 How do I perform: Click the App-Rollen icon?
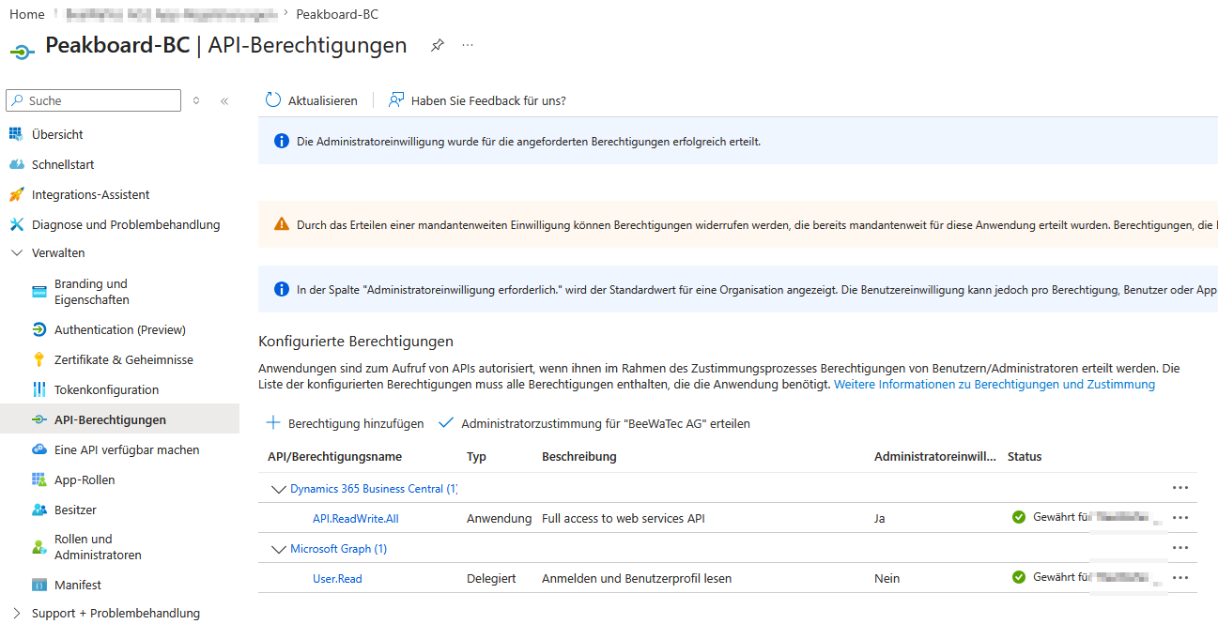[39, 479]
